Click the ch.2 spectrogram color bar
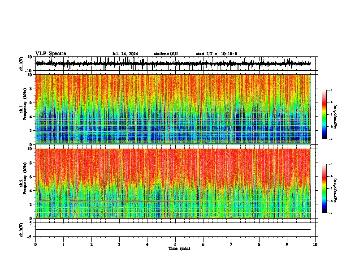 325,188
